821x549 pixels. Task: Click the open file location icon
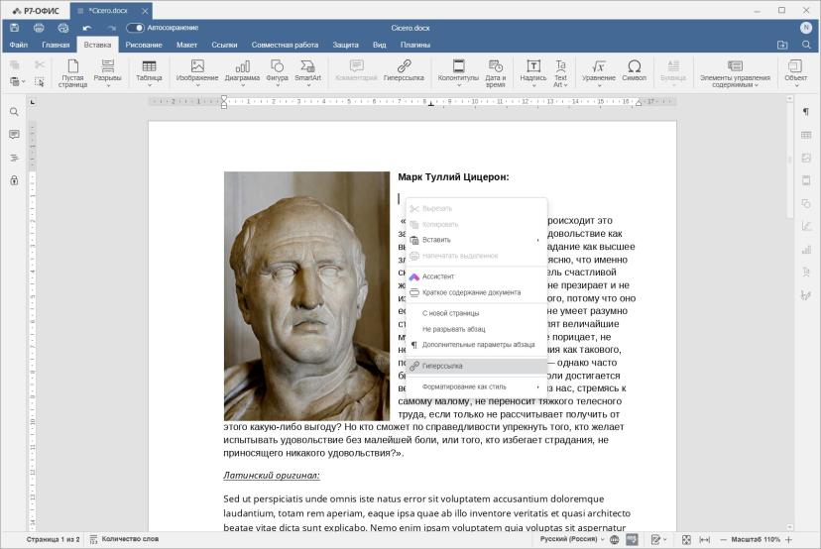[782, 45]
